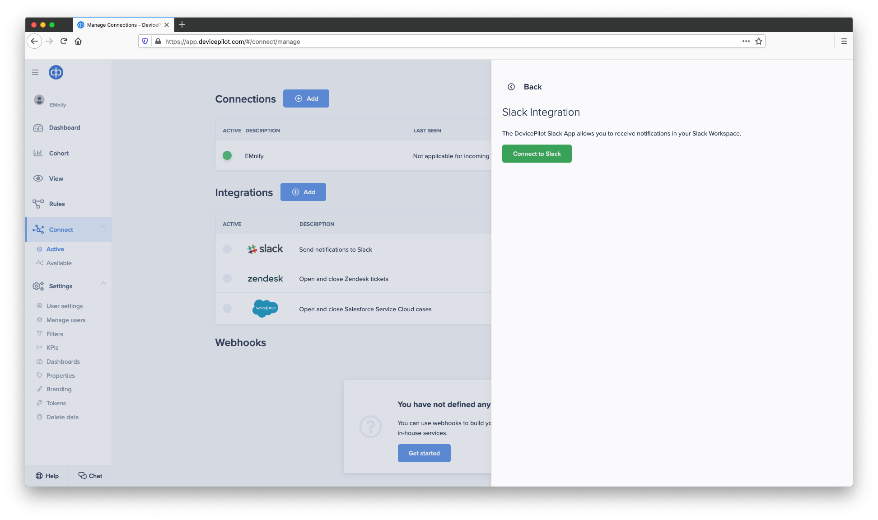The height and width of the screenshot is (520, 878).
Task: Click Get started for webhooks
Action: [x=424, y=453]
